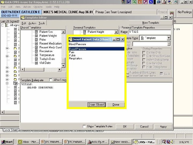
Task: Toggle Allow Long Lines checkbox
Action: (51, 80)
